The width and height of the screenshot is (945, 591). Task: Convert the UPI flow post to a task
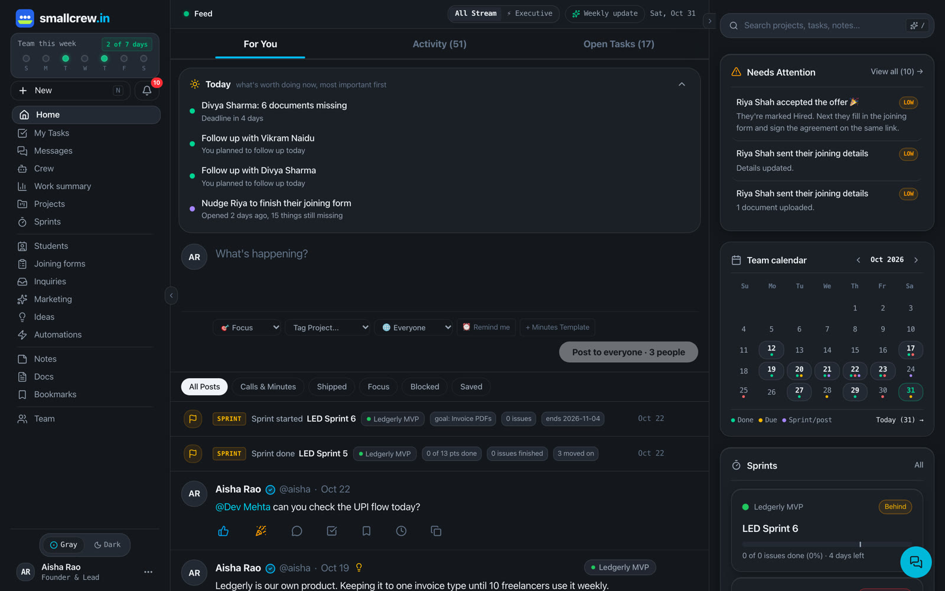point(332,531)
